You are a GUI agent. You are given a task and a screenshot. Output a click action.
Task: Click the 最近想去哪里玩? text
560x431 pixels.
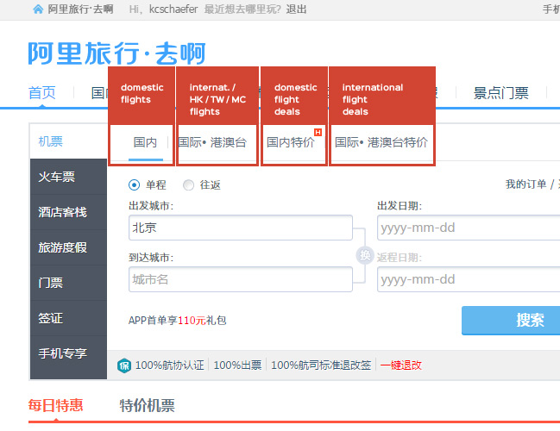click(x=242, y=9)
